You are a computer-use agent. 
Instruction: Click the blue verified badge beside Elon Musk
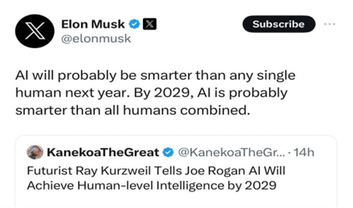[x=135, y=23]
